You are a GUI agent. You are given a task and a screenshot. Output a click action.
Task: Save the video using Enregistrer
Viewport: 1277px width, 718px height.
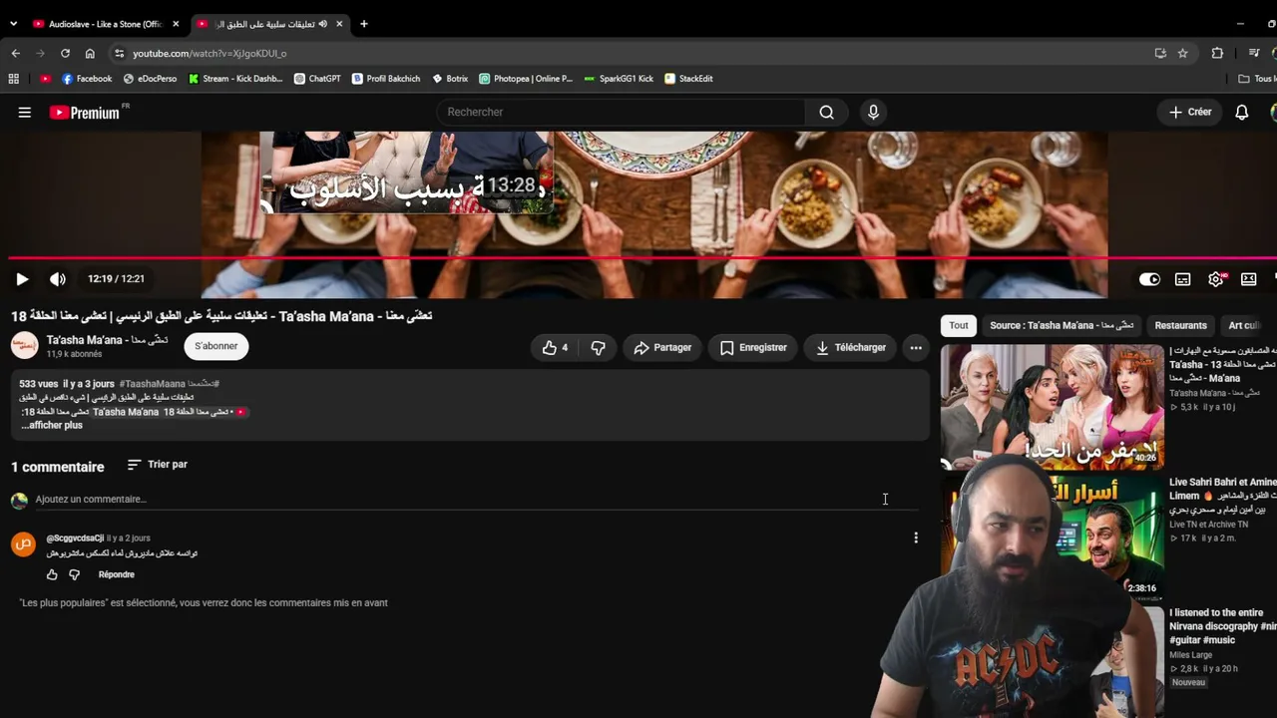(753, 347)
